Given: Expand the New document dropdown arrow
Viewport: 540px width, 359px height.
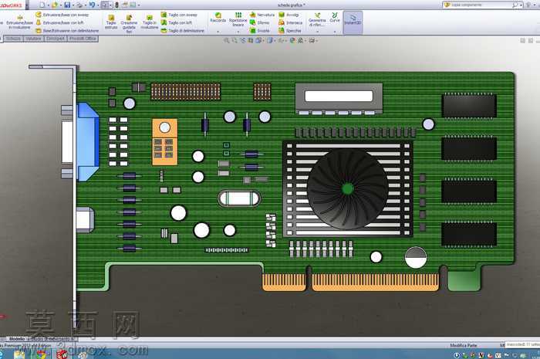Looking at the screenshot, I should coord(48,5).
